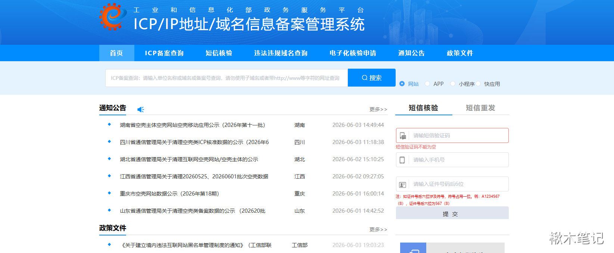Open 电子化核验申请 menu item

[353, 53]
